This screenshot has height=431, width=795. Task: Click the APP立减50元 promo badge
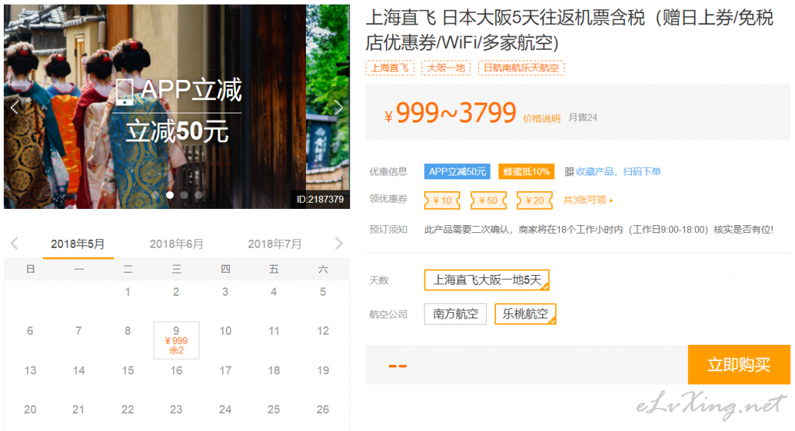coord(457,172)
